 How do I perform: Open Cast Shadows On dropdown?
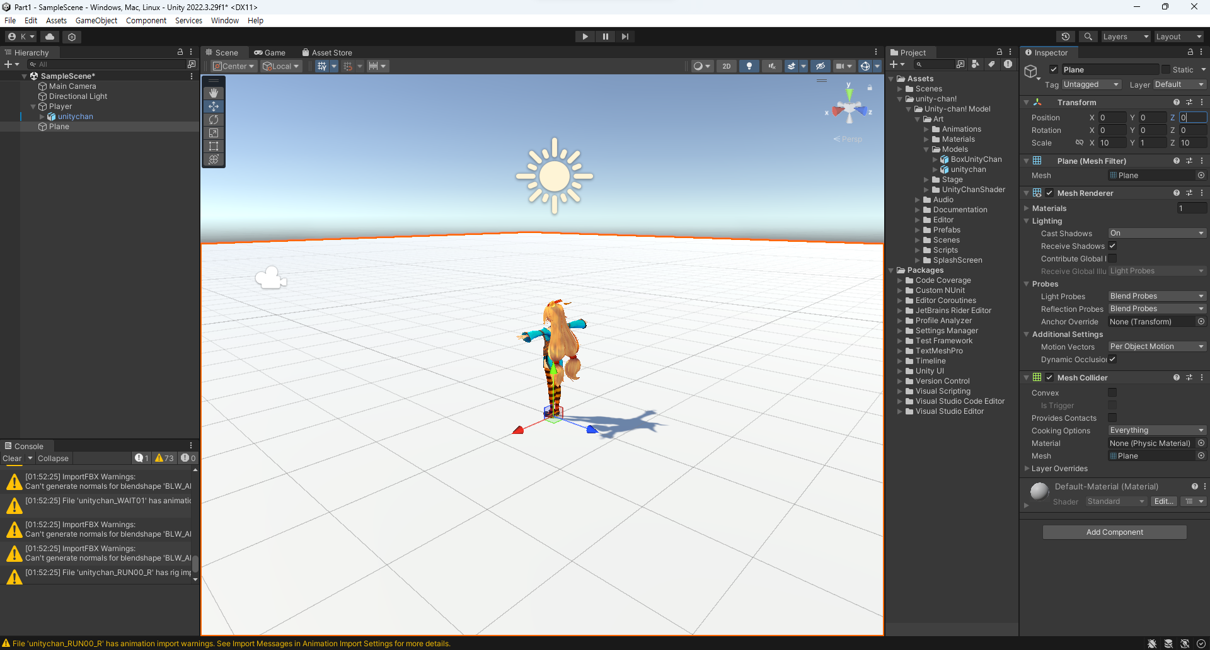pos(1157,233)
